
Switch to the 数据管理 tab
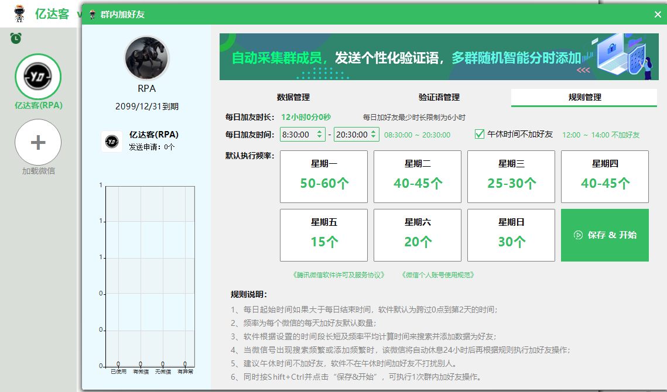click(x=293, y=97)
